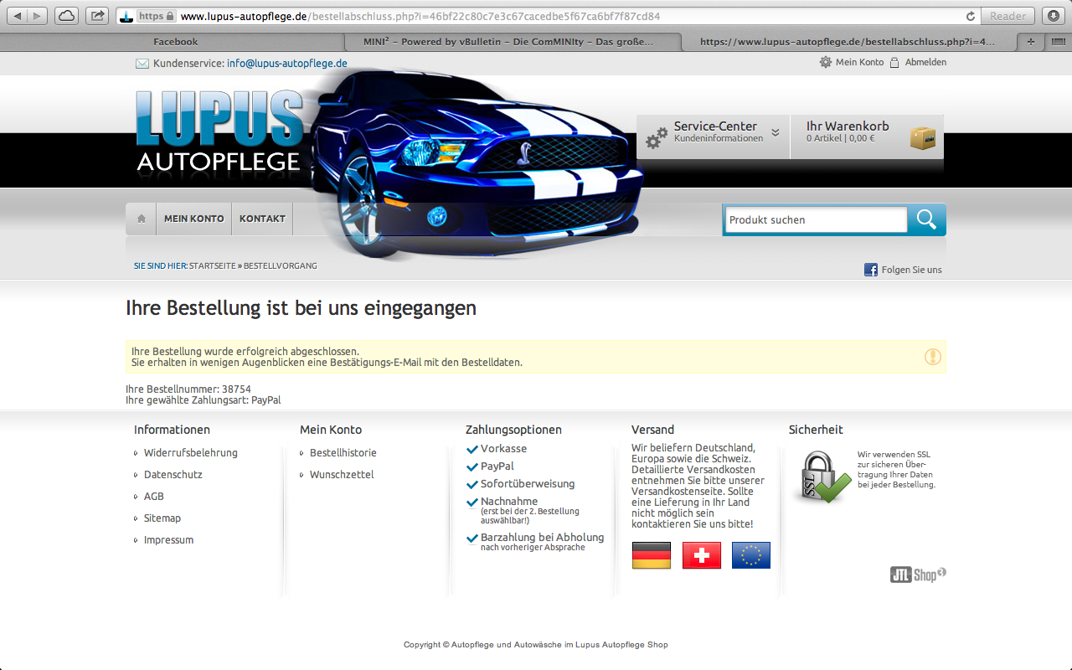Expand the Service-Center dropdown chevron

tap(776, 132)
